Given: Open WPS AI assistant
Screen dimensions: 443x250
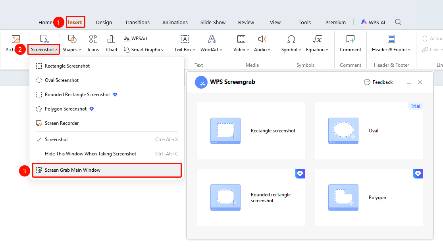Looking at the screenshot, I should click(373, 22).
